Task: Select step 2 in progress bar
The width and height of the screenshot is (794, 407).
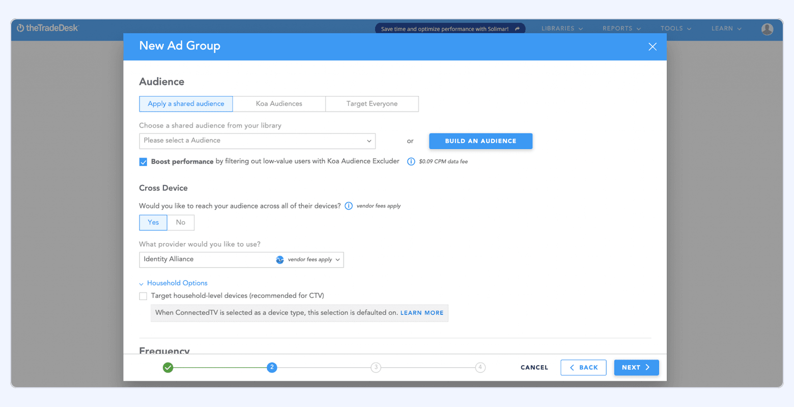Action: click(272, 367)
